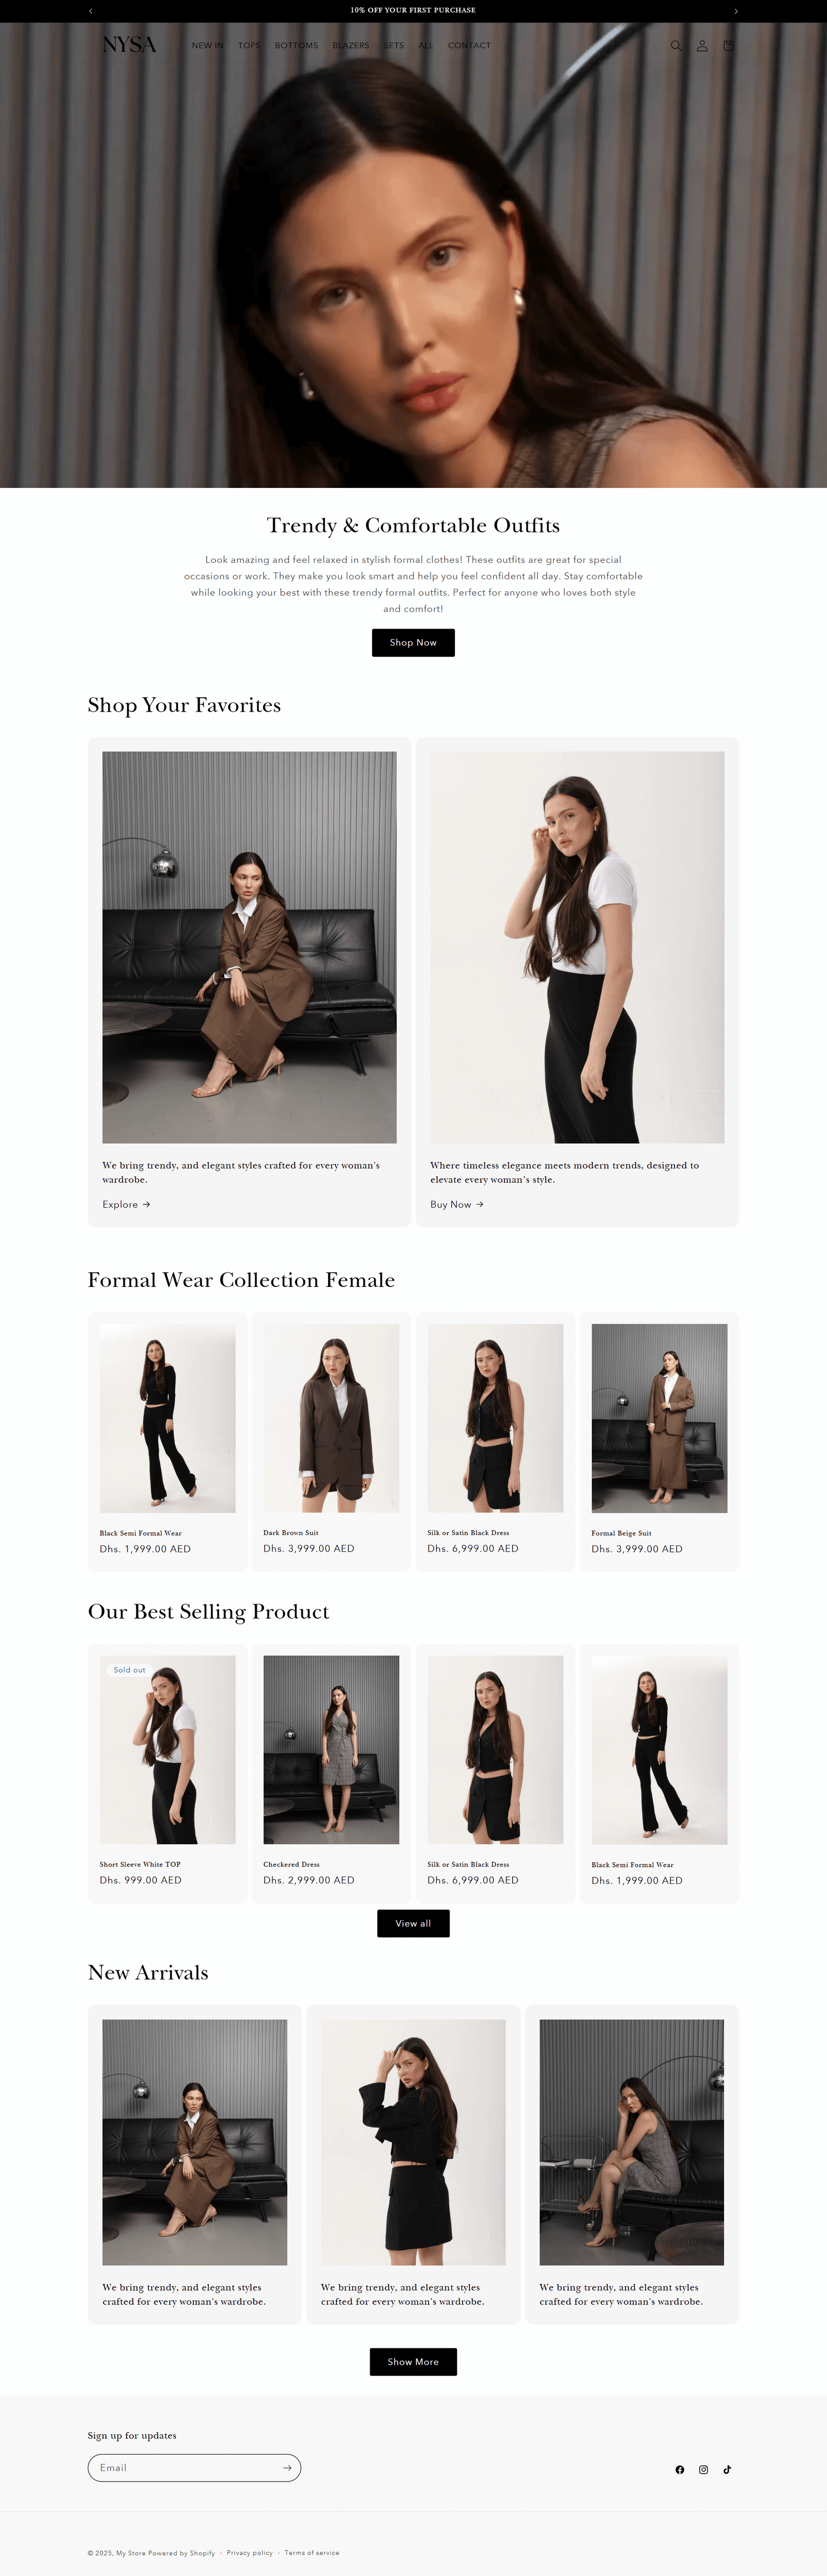Open the search icon in header

676,46
